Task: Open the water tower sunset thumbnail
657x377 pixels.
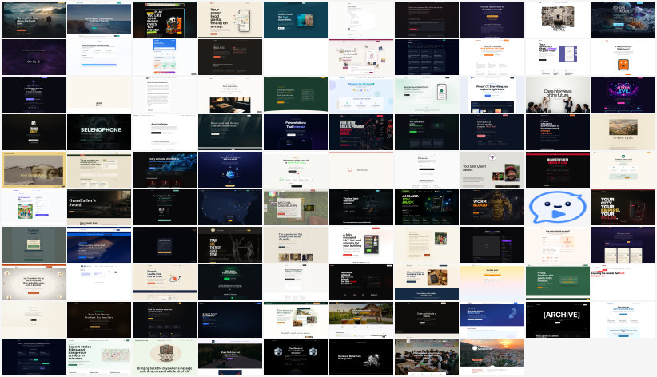Action: 34,20
